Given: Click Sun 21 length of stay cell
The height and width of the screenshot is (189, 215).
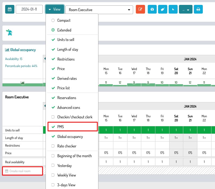Looking at the screenshot, I should 190,137.
